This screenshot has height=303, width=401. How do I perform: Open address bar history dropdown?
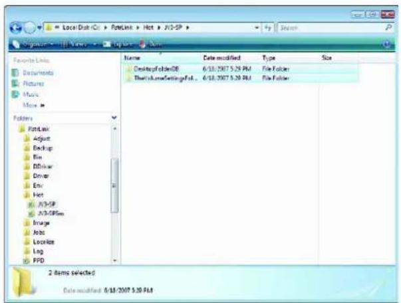257,28
